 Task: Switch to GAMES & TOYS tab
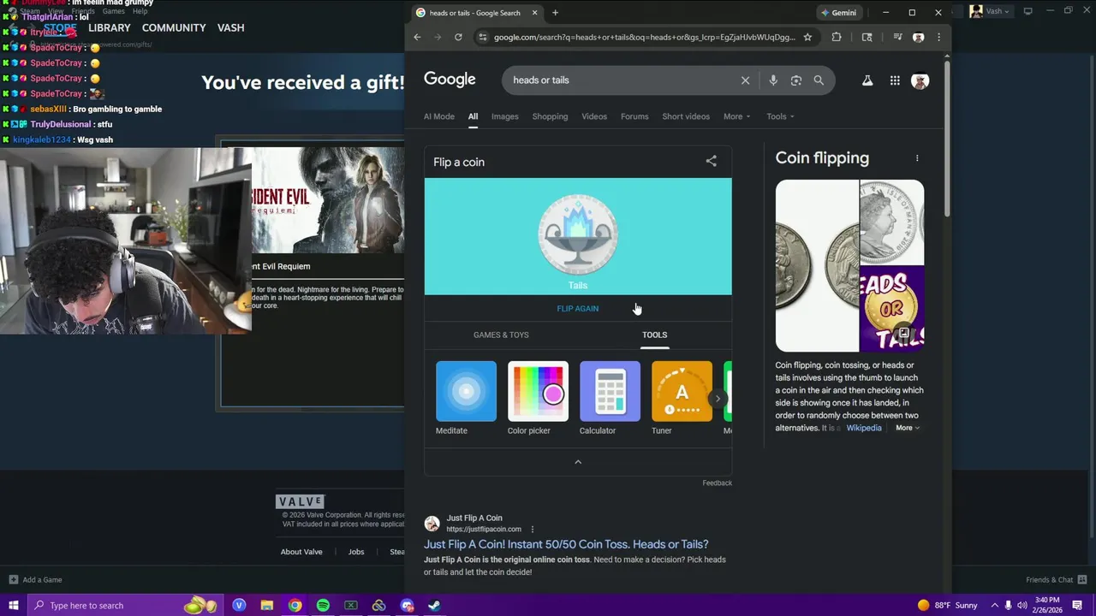point(501,335)
